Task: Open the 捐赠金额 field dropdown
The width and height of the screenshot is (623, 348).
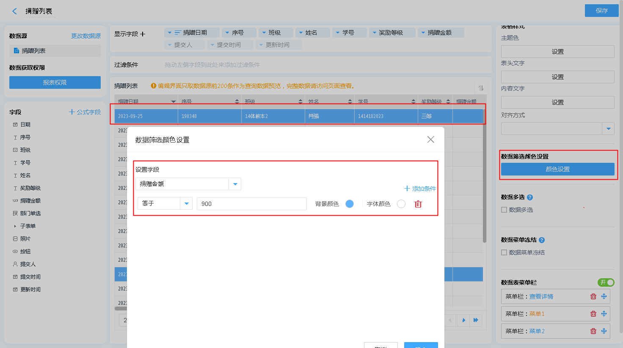Action: [235, 184]
